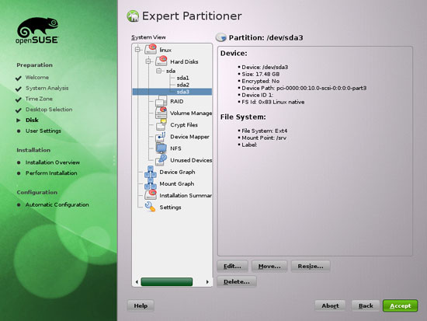Screen dimensions: 427x321
Task: Open Crypt Files entry
Action: click(184, 125)
